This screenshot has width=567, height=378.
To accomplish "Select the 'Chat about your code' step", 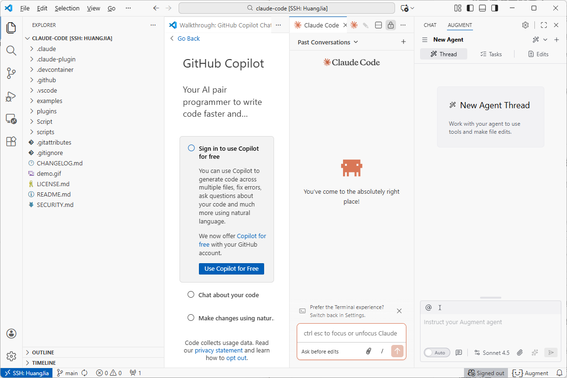I will point(228,295).
